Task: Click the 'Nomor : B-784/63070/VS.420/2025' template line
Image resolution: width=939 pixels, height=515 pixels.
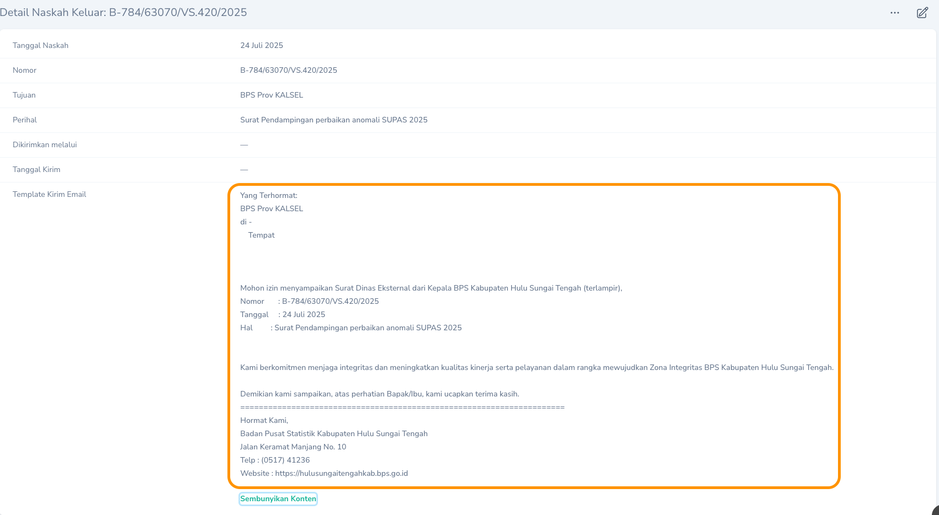Action: point(310,302)
